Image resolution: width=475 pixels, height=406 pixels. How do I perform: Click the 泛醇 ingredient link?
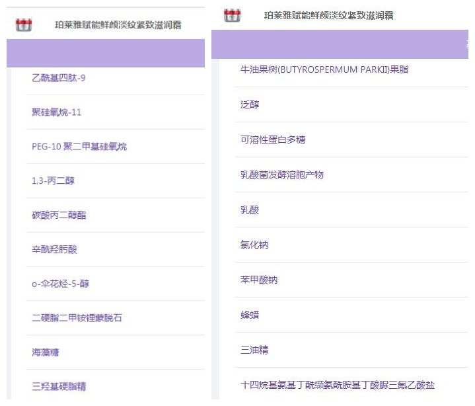250,104
